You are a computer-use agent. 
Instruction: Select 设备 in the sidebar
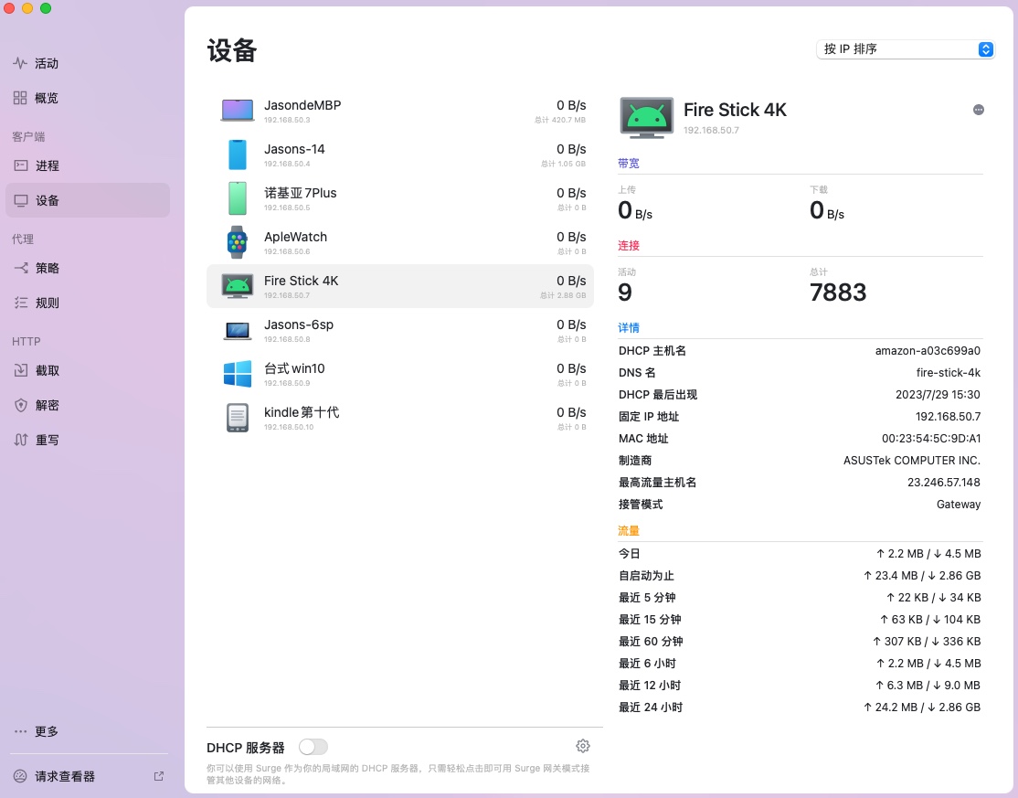[48, 200]
